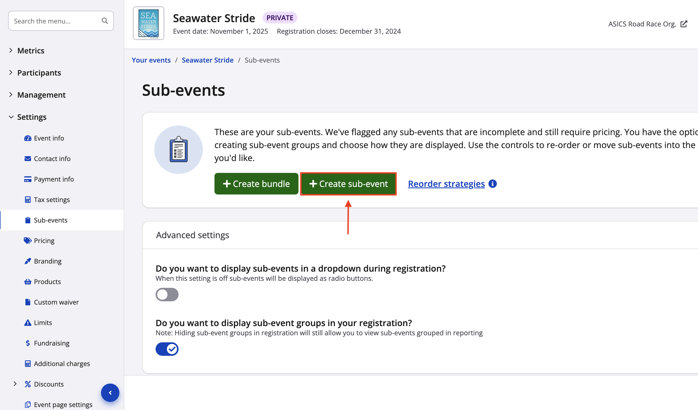
Task: Click the info icon next to Reorder strategies
Action: pos(492,184)
